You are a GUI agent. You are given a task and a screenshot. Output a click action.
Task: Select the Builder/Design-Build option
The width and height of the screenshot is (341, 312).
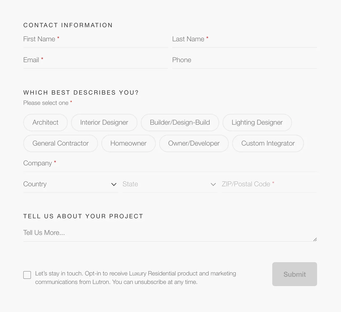[180, 122]
